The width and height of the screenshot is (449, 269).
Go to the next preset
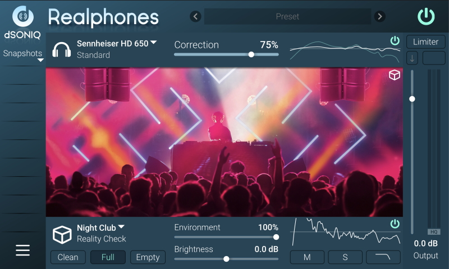(380, 16)
